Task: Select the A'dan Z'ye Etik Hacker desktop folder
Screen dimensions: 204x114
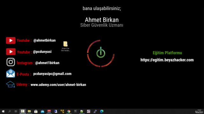Action: point(65,46)
